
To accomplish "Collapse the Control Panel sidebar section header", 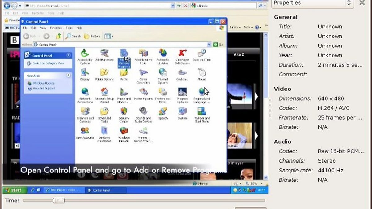I will coord(68,55).
